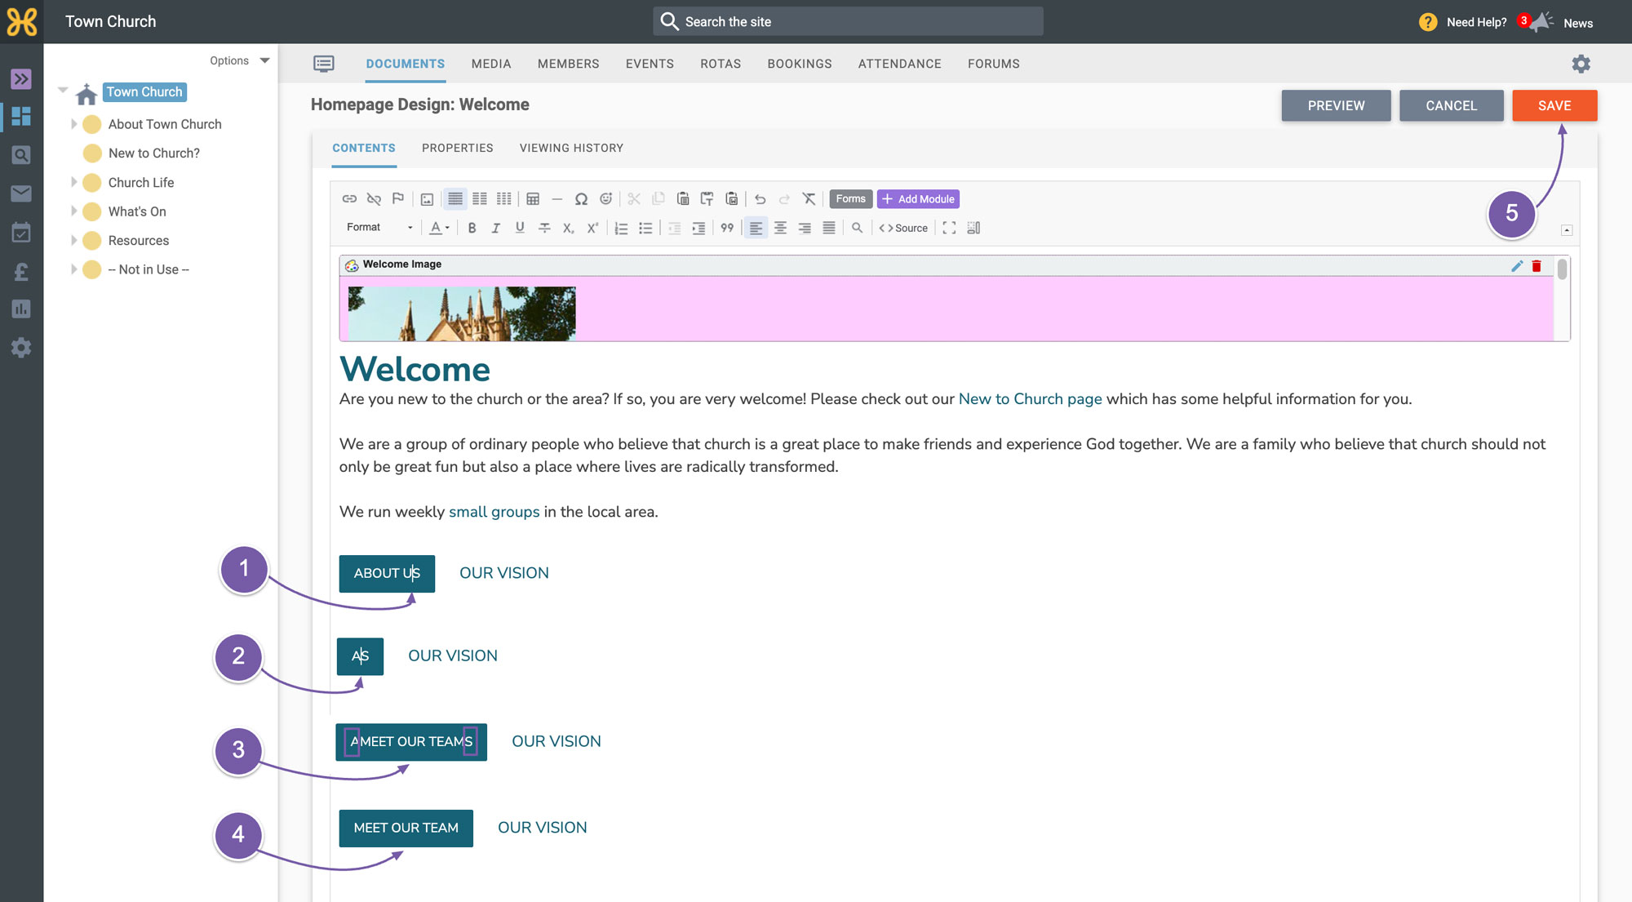Click the orange Save button
1632x902 pixels.
pos(1554,105)
